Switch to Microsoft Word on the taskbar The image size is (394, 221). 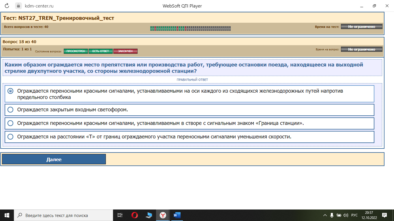click(177, 215)
